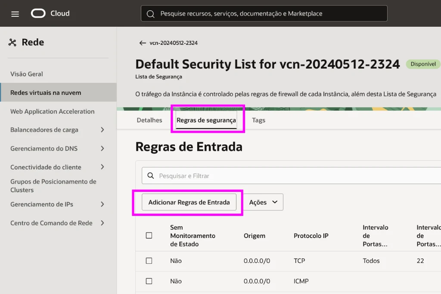
Task: Open the hamburger navigation menu
Action: [15, 14]
